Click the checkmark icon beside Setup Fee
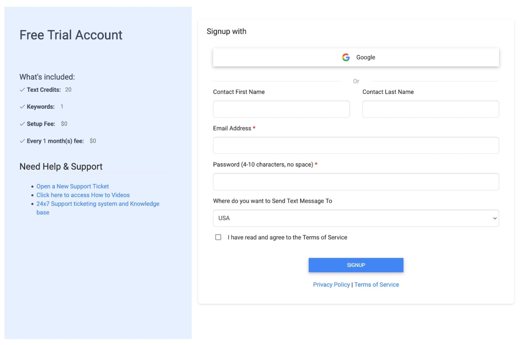Image resolution: width=523 pixels, height=345 pixels. (22, 124)
